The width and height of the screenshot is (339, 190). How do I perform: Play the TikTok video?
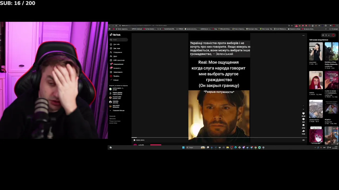(134, 140)
